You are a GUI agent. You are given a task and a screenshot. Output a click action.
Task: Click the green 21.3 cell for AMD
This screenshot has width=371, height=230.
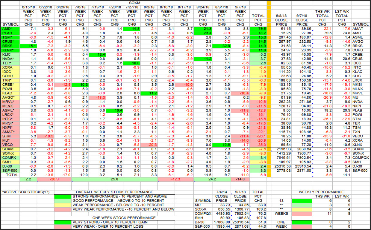(x=203, y=29)
